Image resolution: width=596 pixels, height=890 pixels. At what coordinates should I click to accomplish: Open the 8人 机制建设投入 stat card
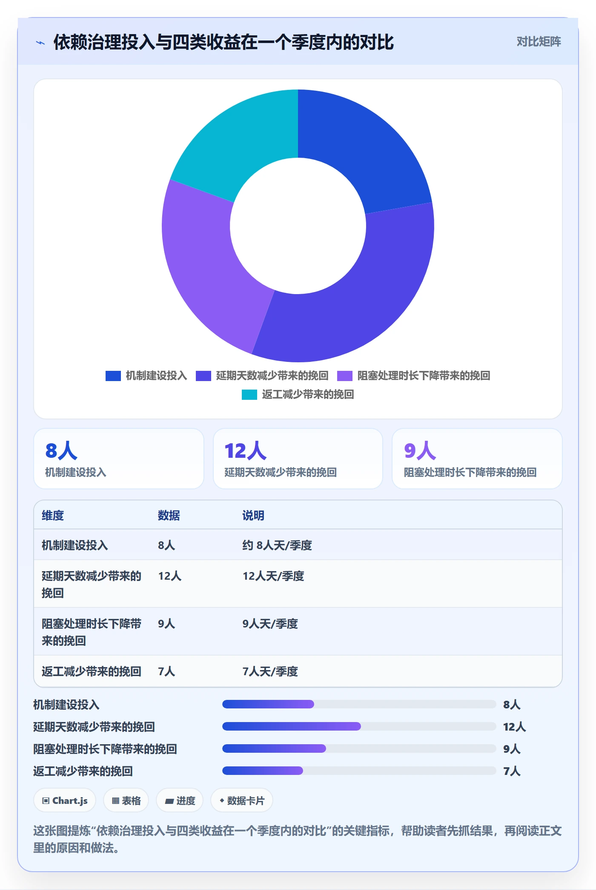point(119,459)
